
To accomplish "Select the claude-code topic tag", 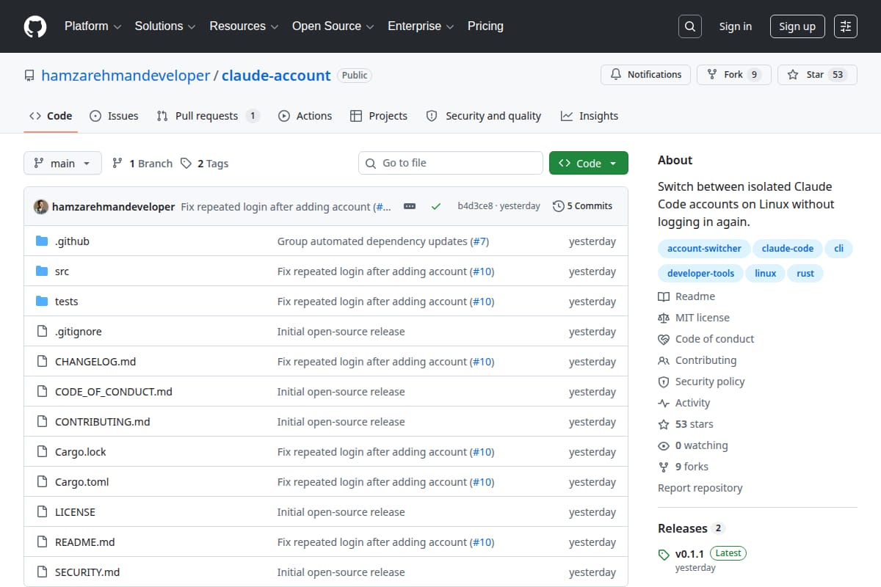I will pos(787,249).
